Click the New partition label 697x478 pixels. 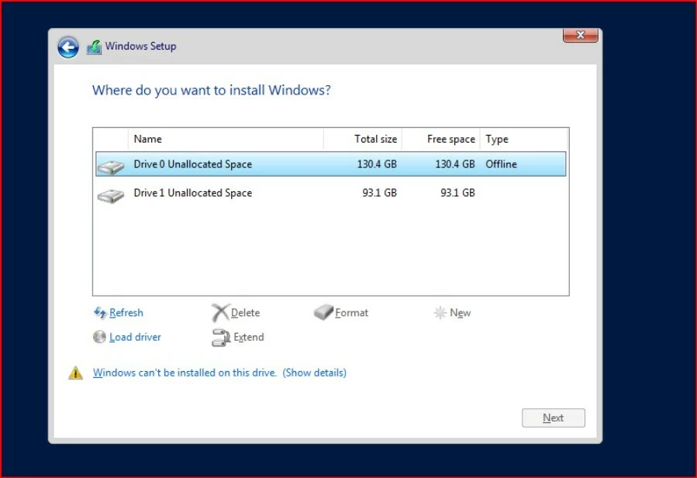460,313
